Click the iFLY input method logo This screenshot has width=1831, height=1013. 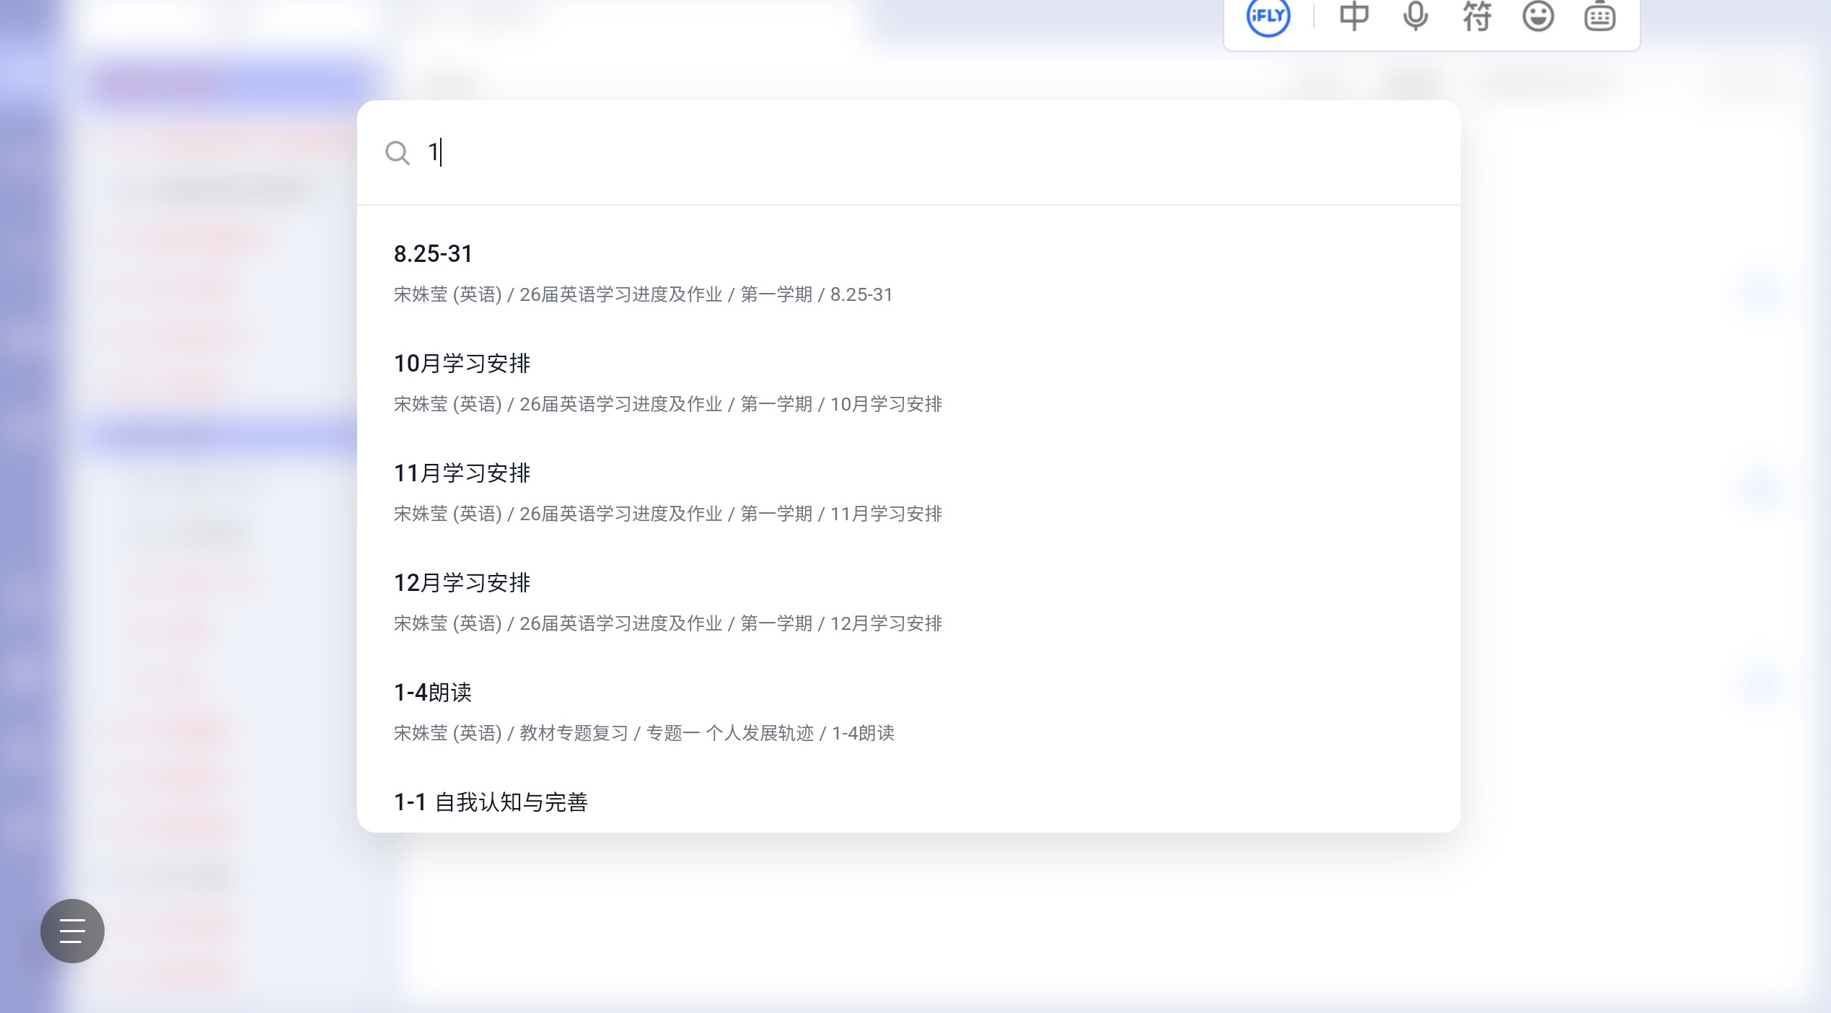pyautogui.click(x=1268, y=16)
